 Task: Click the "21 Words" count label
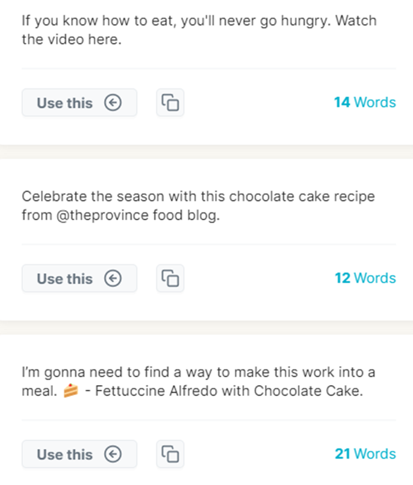tap(365, 454)
